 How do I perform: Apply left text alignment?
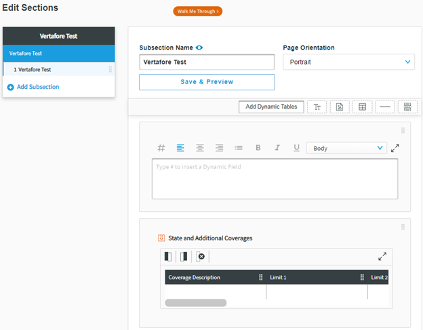pyautogui.click(x=180, y=148)
